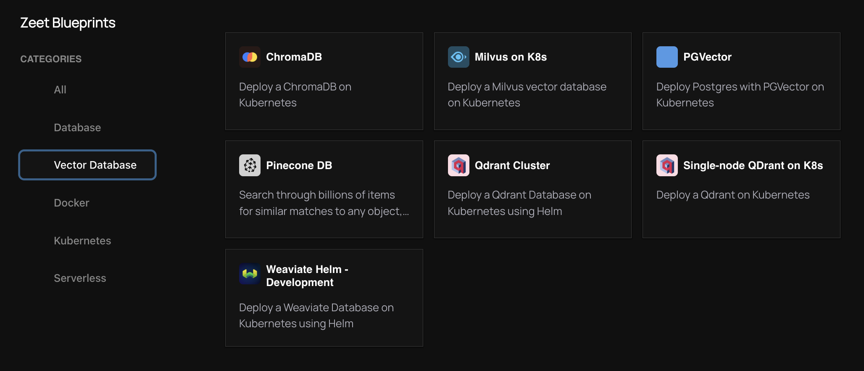The width and height of the screenshot is (864, 371).
Task: Click the Qdrant Cluster logo icon
Action: pos(458,165)
